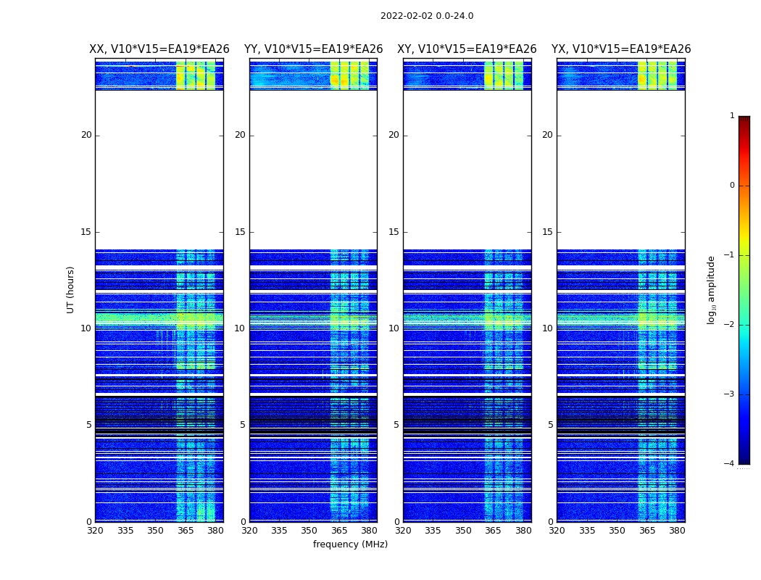Click the blank data gap in the XX panel
Image resolution: width=761 pixels, height=580 pixels.
point(159,170)
